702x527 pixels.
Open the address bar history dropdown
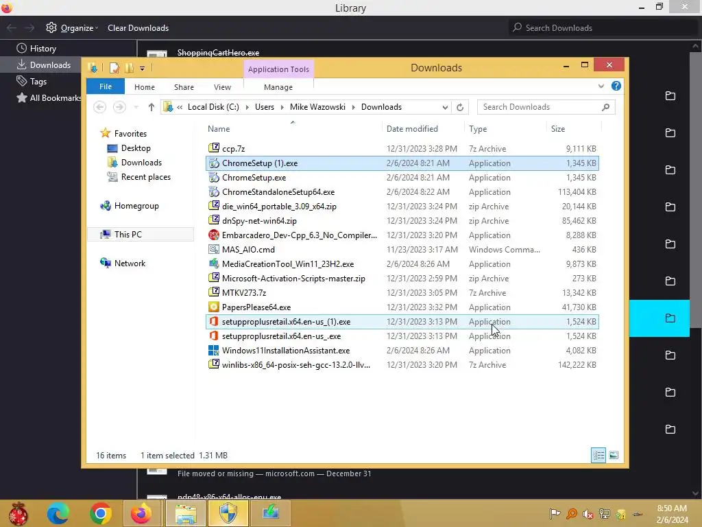point(444,107)
